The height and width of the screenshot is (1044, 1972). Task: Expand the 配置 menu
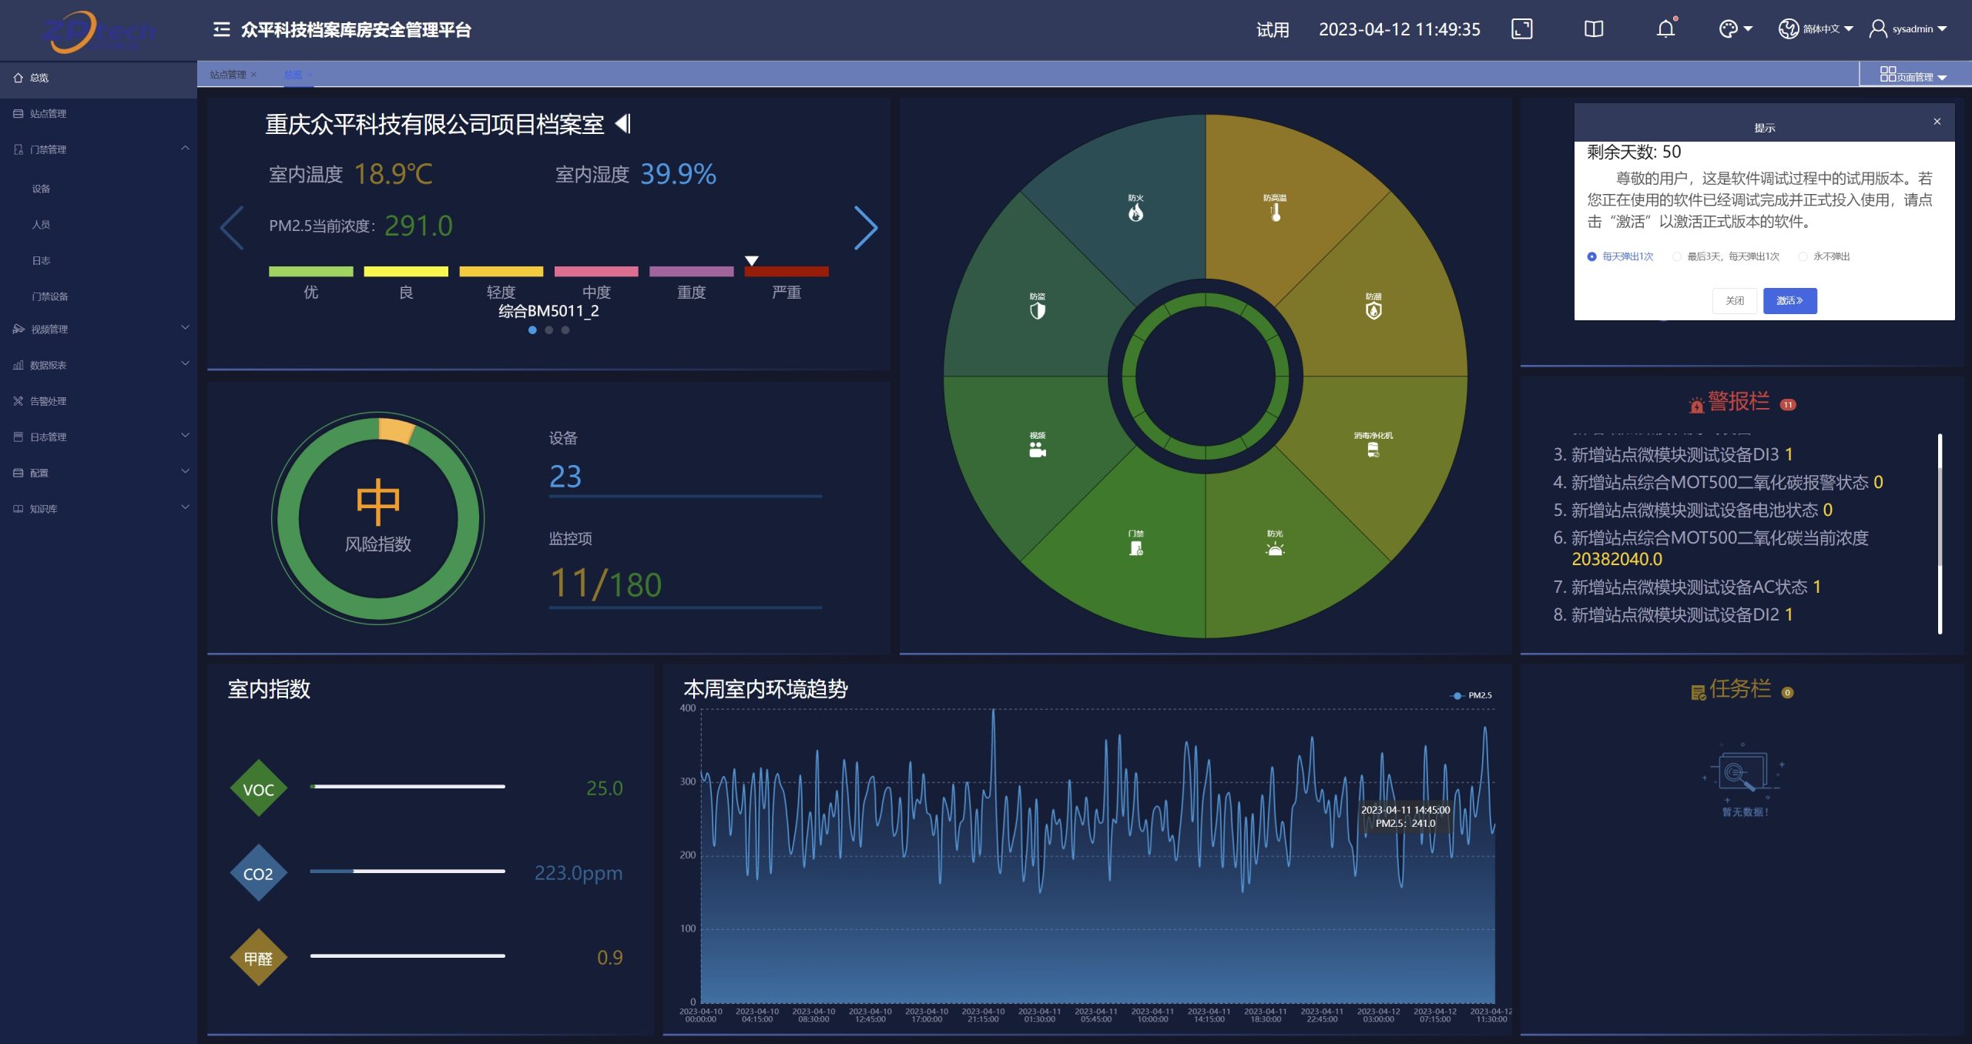click(x=185, y=472)
